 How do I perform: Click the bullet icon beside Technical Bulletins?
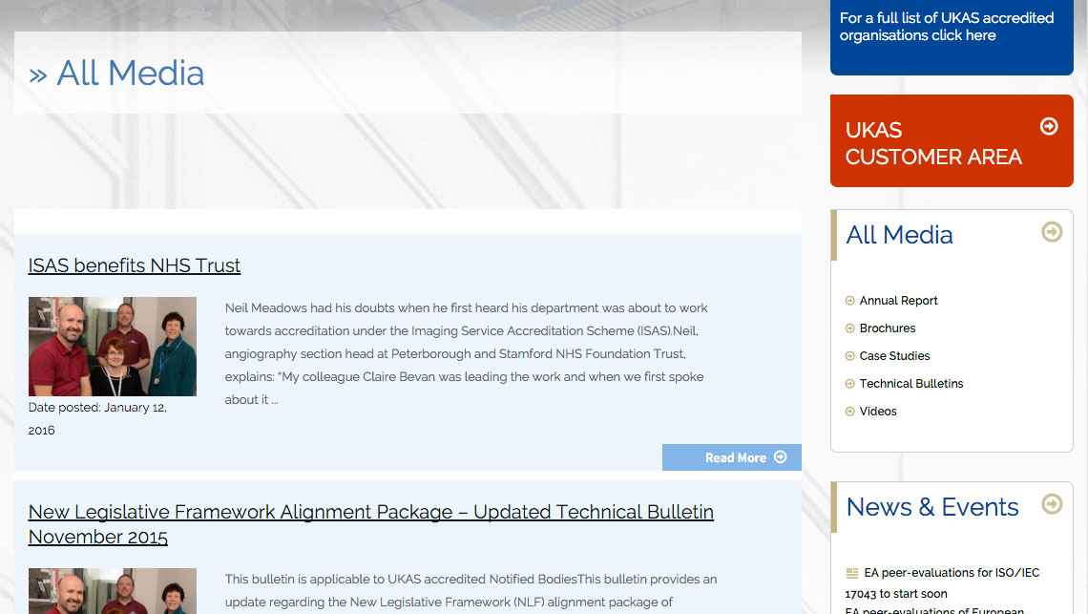click(x=850, y=384)
